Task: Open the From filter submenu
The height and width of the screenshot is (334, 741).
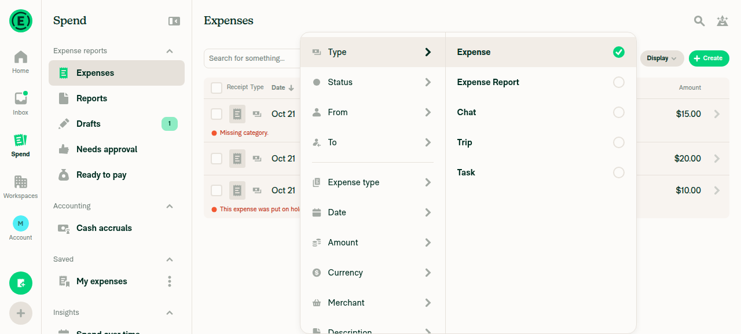Action: pos(373,112)
